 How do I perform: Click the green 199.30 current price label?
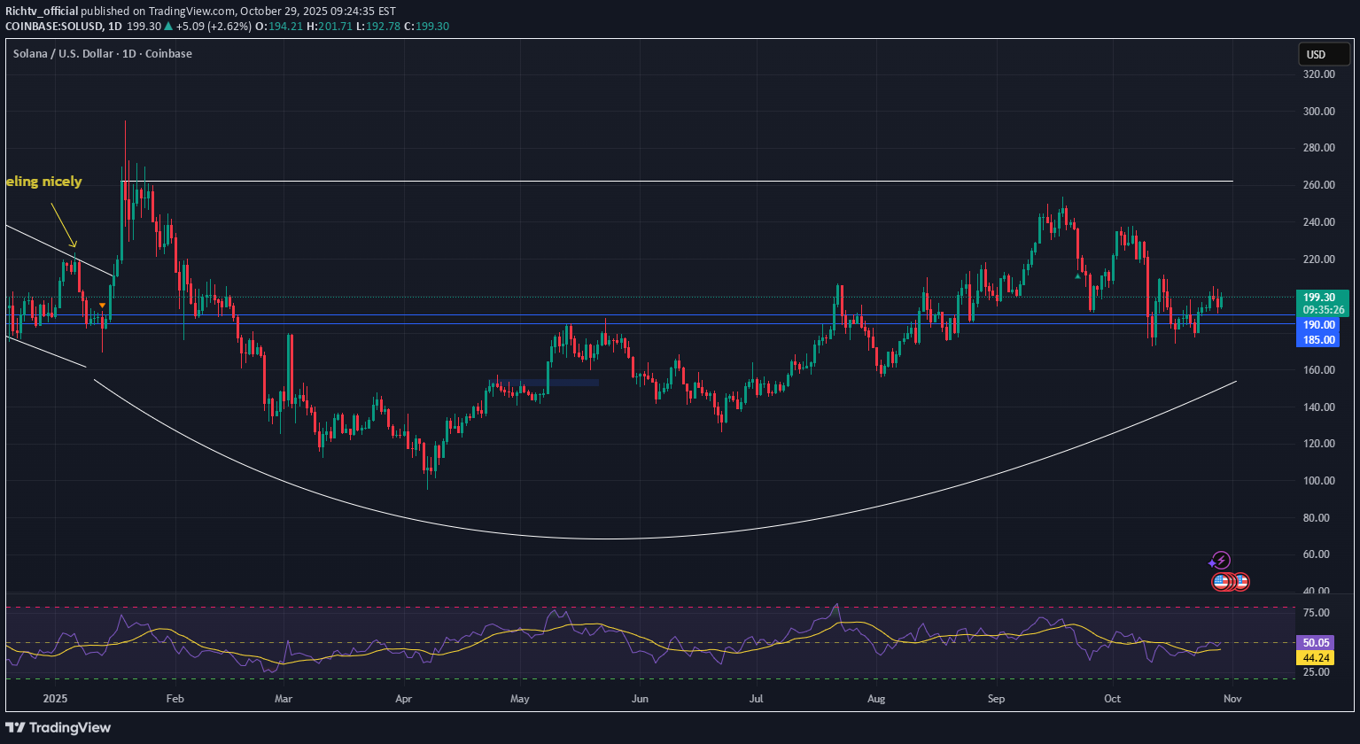coord(1321,298)
